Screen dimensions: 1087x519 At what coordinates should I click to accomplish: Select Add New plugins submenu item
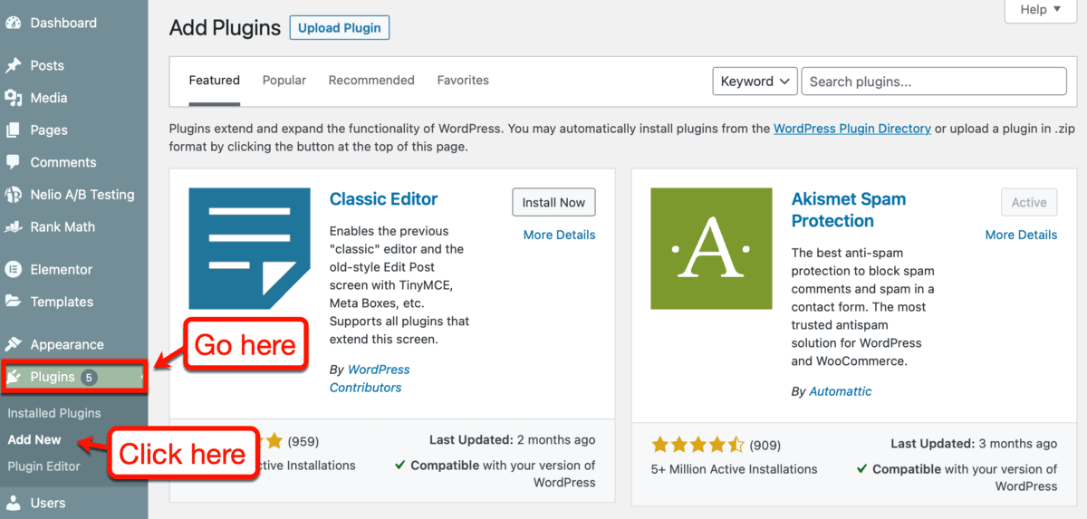[34, 439]
